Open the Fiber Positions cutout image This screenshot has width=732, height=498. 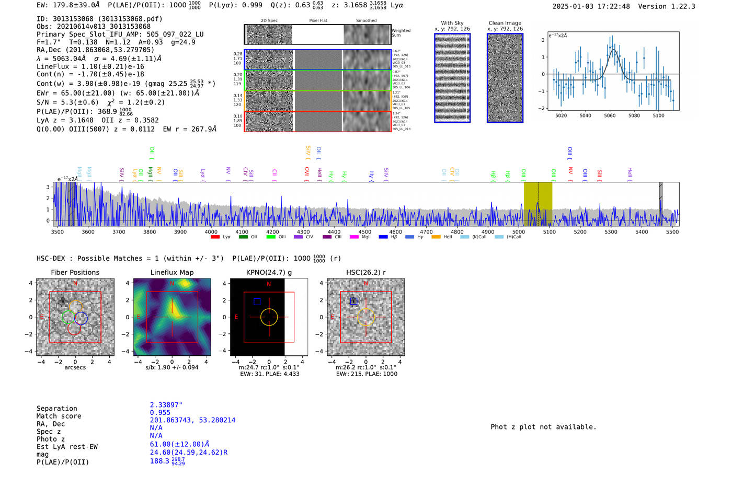tap(75, 317)
